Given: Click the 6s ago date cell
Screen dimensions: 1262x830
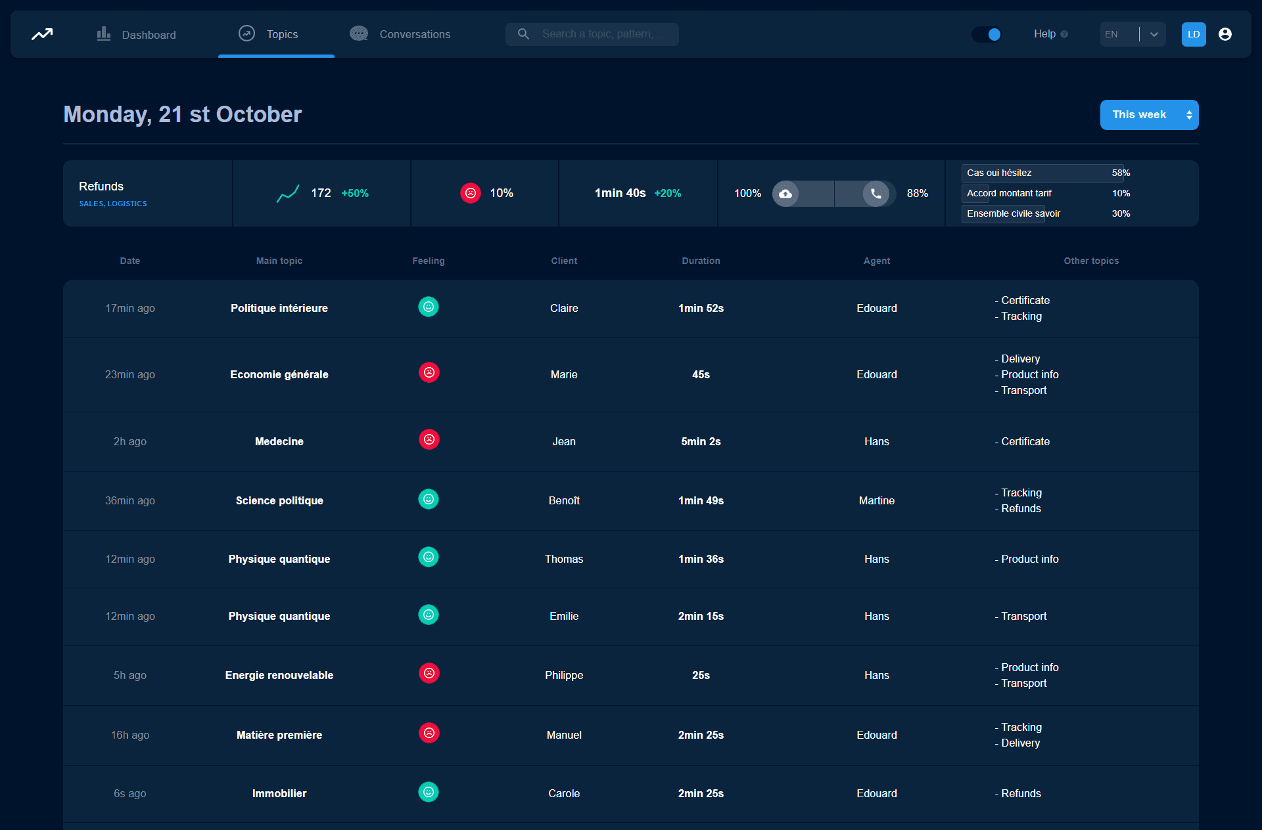Looking at the screenshot, I should point(130,793).
